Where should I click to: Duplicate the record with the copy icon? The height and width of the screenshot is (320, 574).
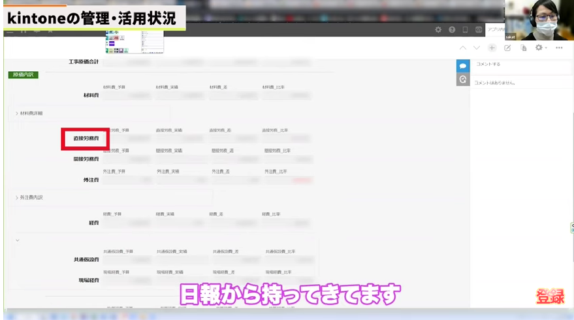tap(524, 48)
